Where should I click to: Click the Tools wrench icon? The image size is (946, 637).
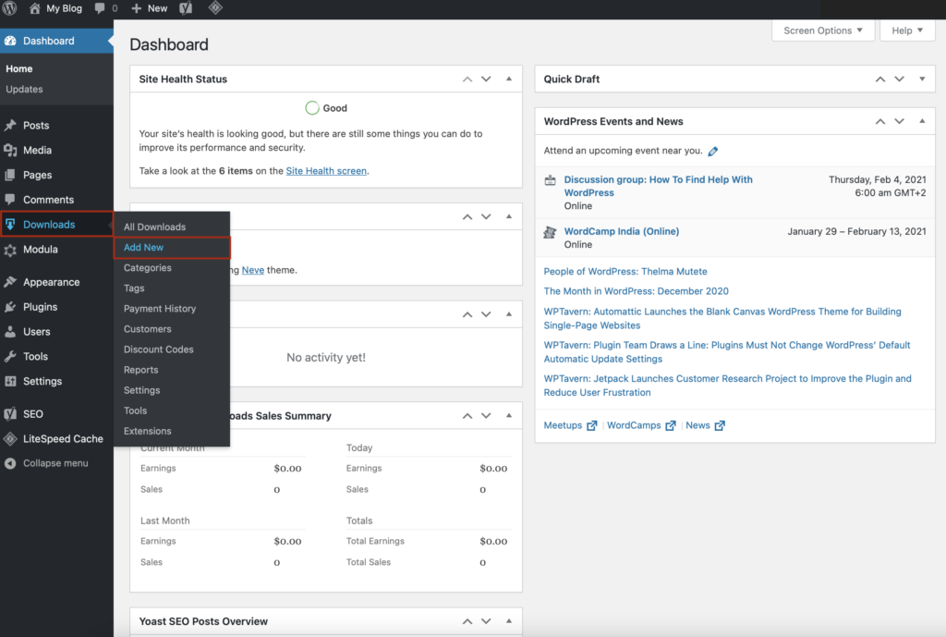(10, 356)
